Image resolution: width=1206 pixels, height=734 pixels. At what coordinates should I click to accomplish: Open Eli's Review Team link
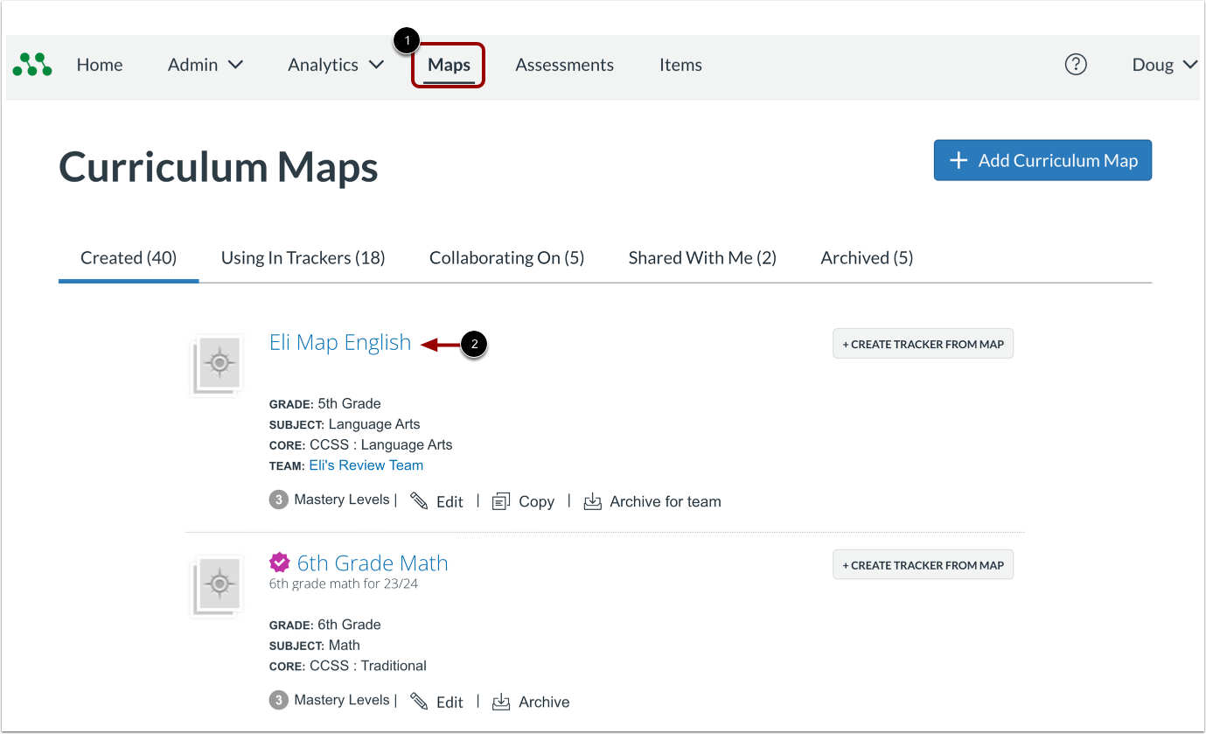tap(366, 465)
